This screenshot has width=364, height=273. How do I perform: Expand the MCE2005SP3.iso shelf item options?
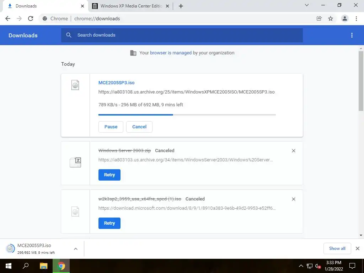(76, 249)
